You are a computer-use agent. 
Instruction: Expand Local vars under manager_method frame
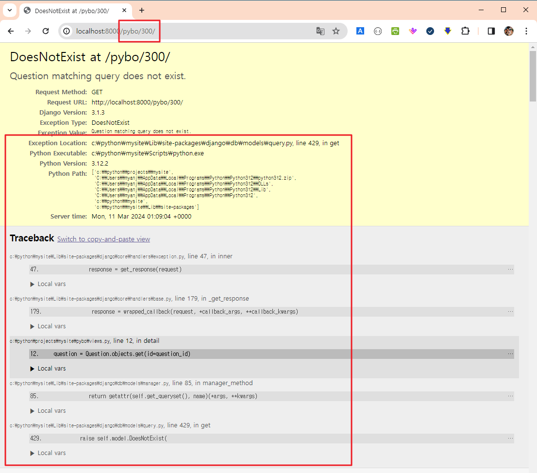pos(48,411)
